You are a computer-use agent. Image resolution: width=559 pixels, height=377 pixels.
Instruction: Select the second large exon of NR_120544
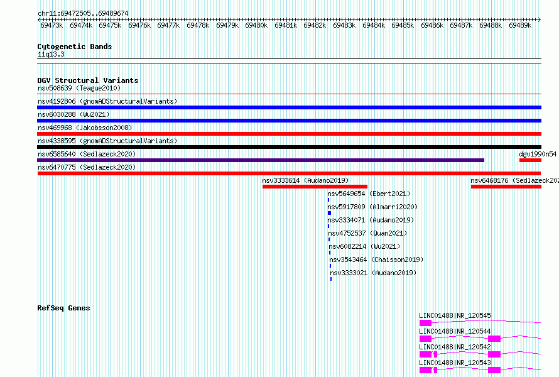pyautogui.click(x=494, y=339)
